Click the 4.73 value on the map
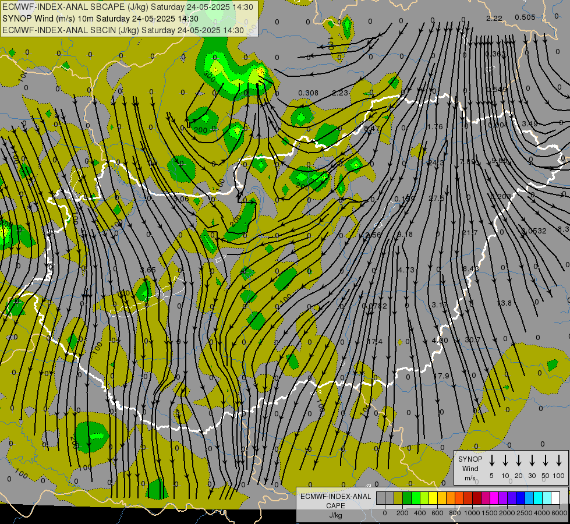The width and height of the screenshot is (570, 524). pyautogui.click(x=406, y=270)
